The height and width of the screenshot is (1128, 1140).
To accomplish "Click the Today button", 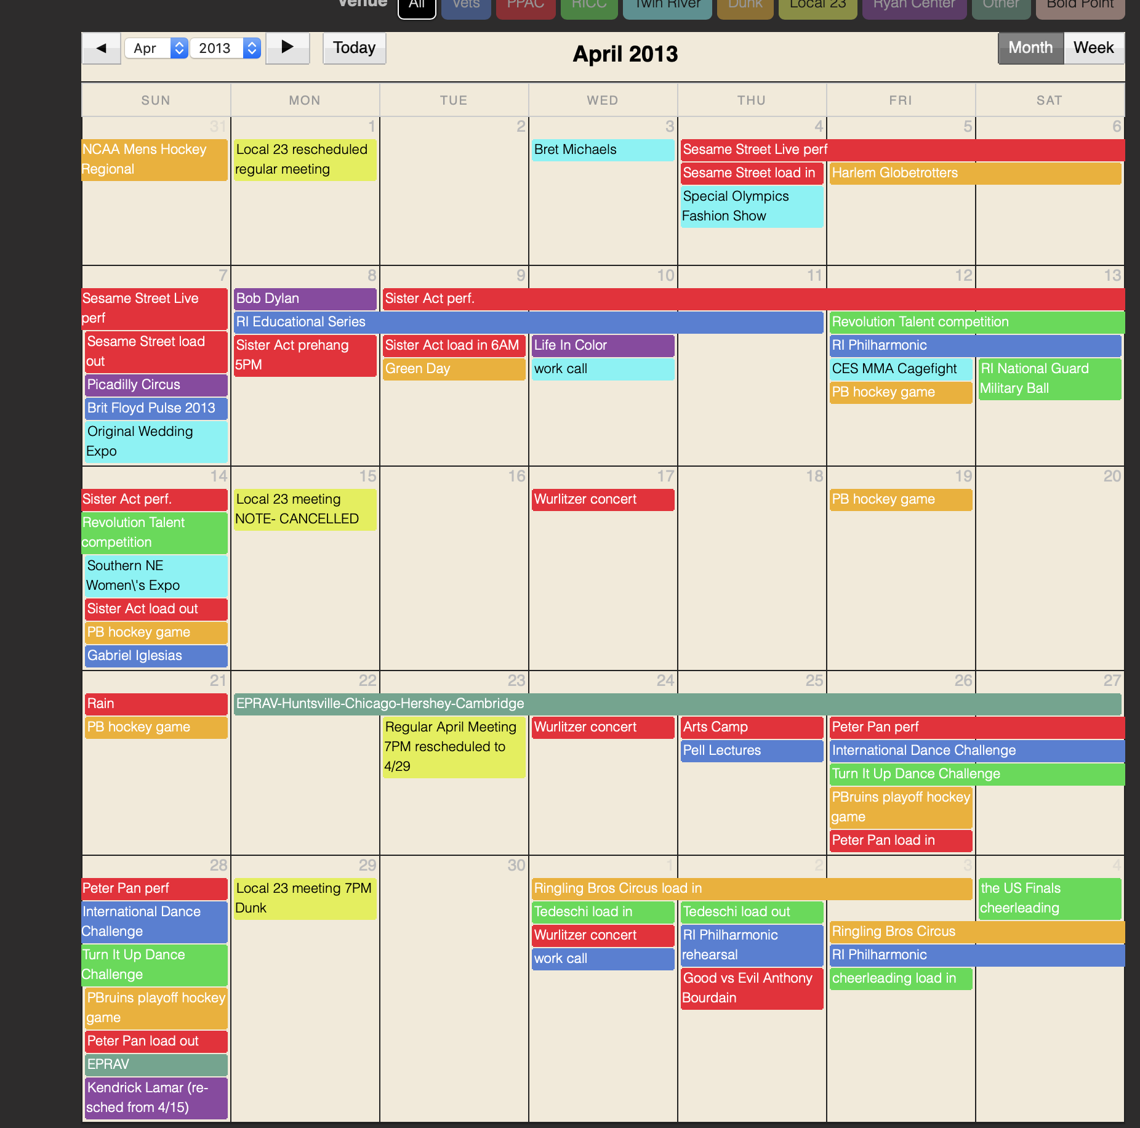I will (x=354, y=48).
